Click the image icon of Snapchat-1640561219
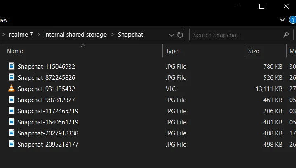This screenshot has width=296, height=168. pos(12,121)
